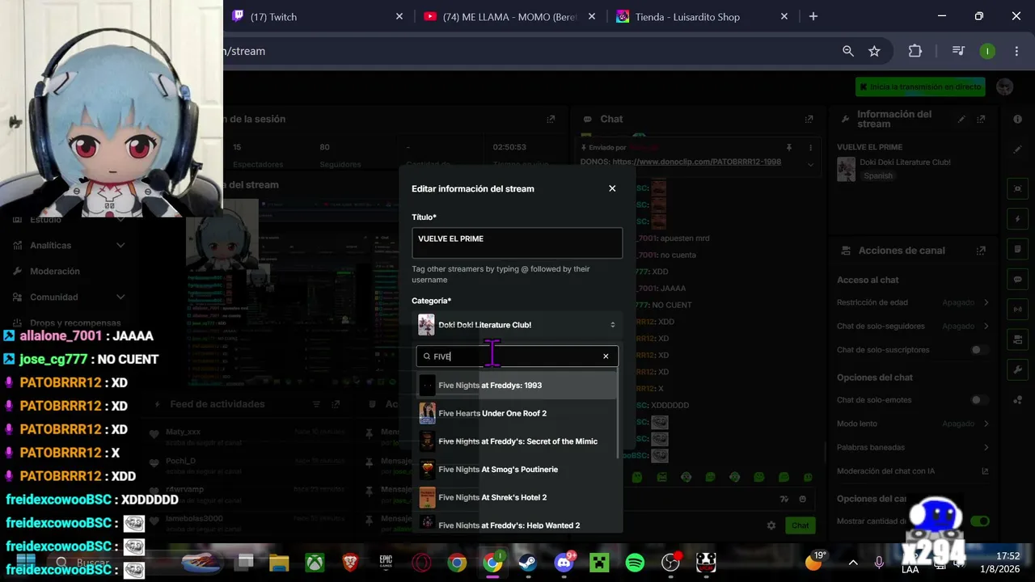The width and height of the screenshot is (1035, 582).
Task: Select Five Nights at Freddys: 1993
Action: tap(517, 386)
